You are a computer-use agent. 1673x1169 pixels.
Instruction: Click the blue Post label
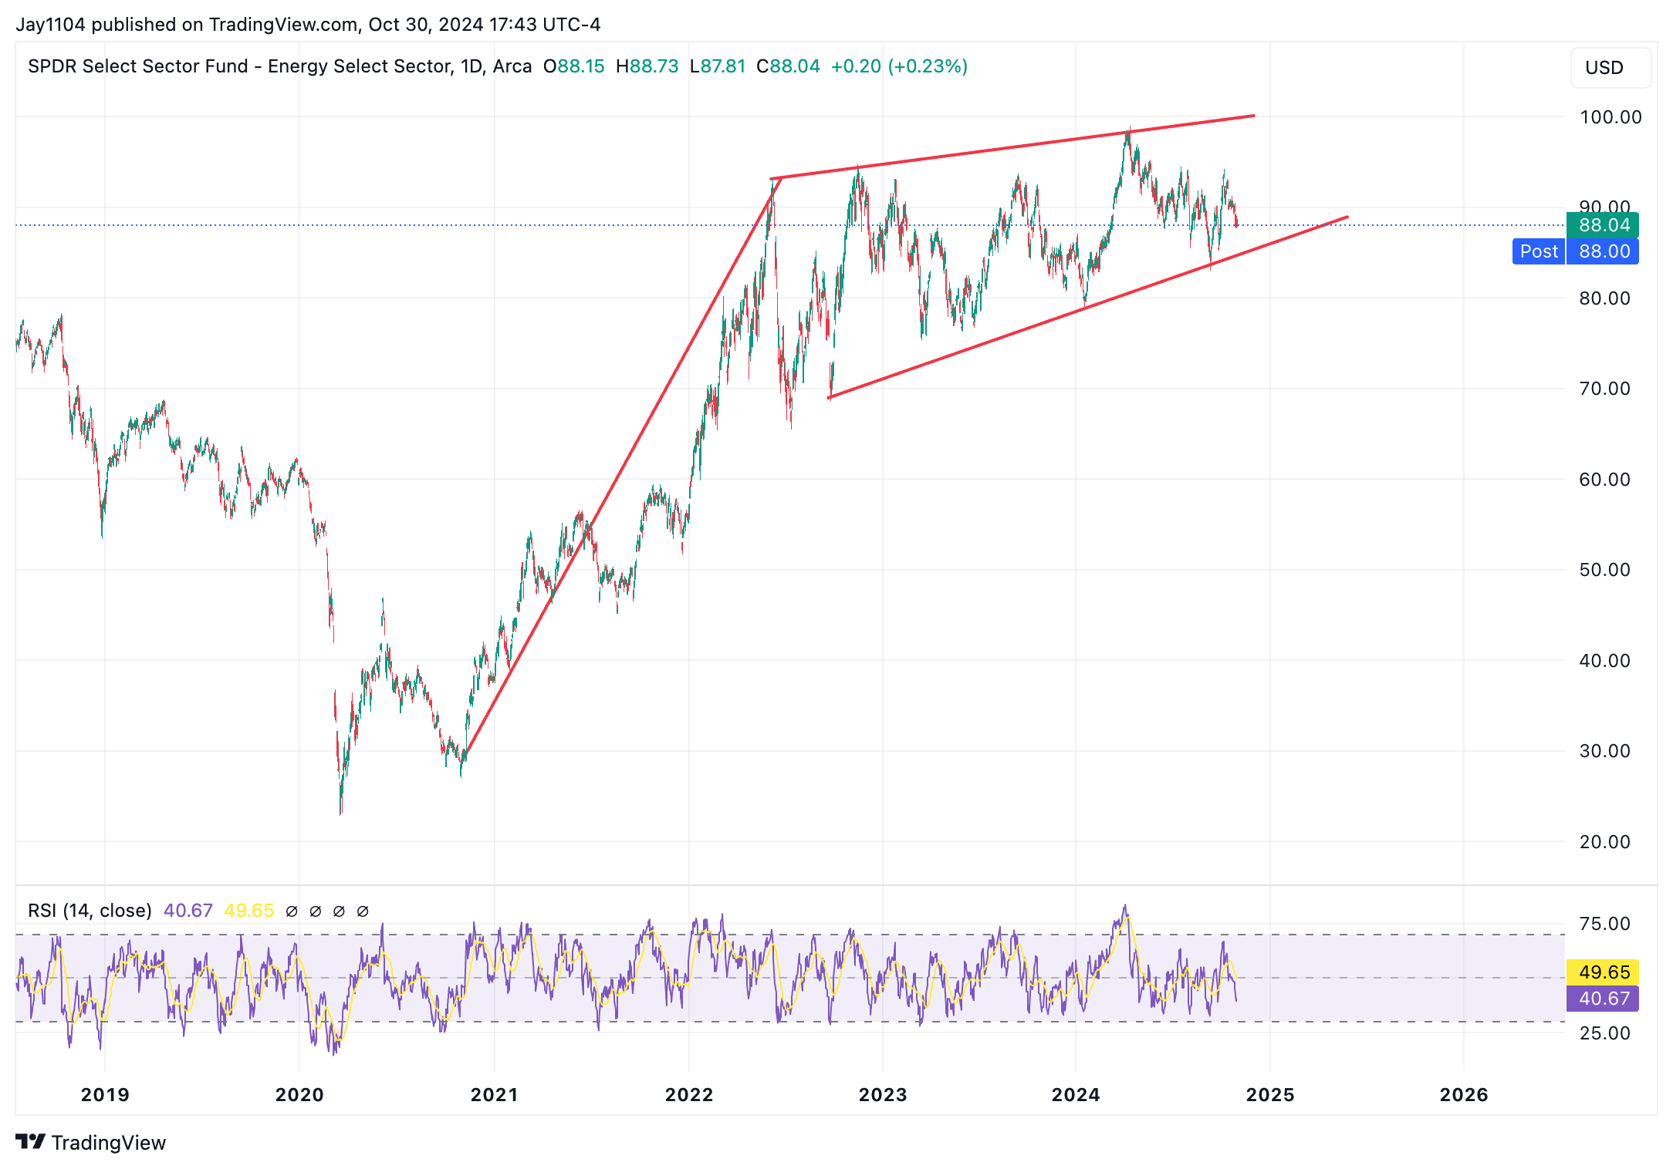tap(1539, 251)
